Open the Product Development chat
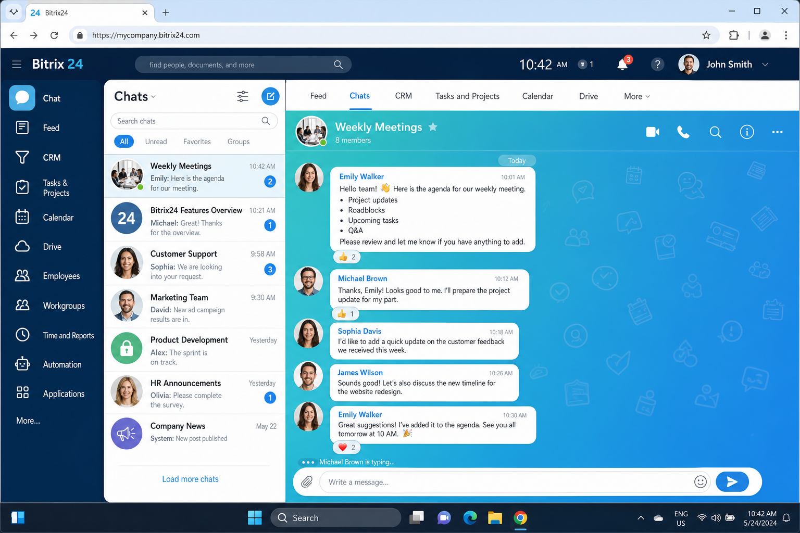The height and width of the screenshot is (533, 800). pos(195,350)
